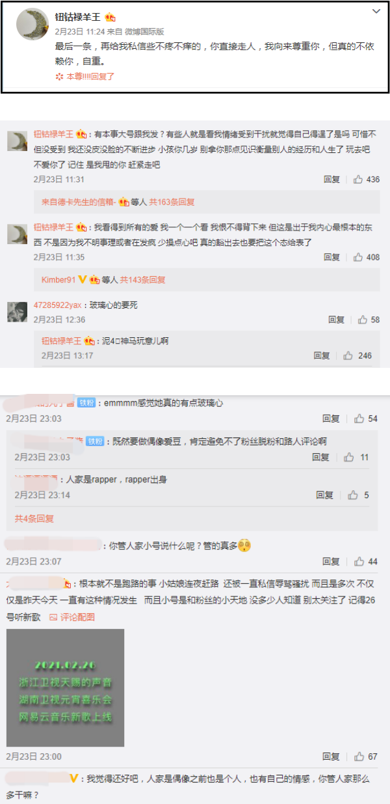Screen dimensions: 390x804
Task: Reply to 47285922yax's comment
Action: (x=336, y=320)
